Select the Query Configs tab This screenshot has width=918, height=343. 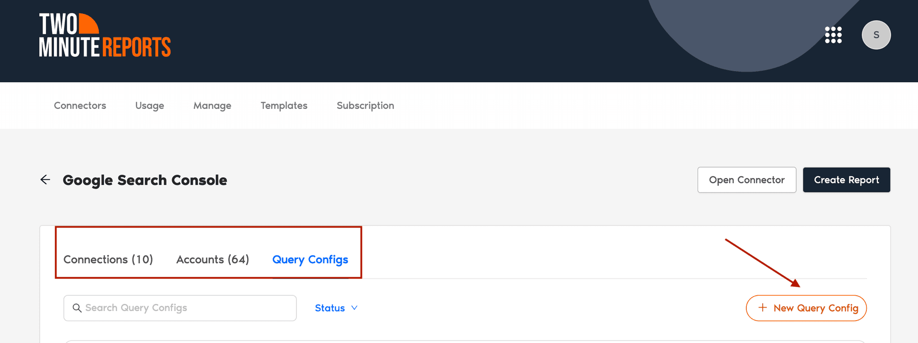coord(310,259)
